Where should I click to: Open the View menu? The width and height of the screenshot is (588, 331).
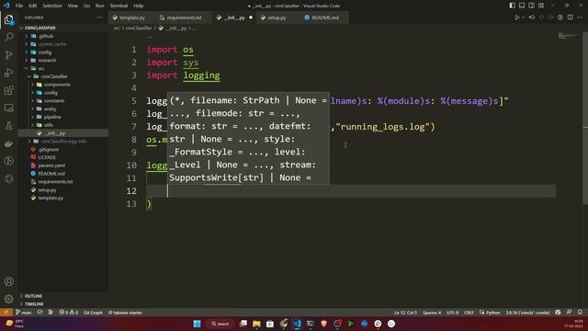point(73,6)
